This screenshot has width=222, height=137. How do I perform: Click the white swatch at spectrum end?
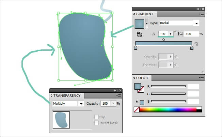coord(199,108)
